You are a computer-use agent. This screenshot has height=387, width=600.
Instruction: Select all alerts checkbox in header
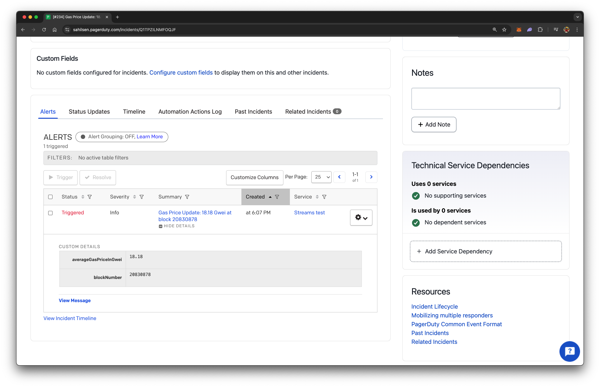pyautogui.click(x=51, y=197)
